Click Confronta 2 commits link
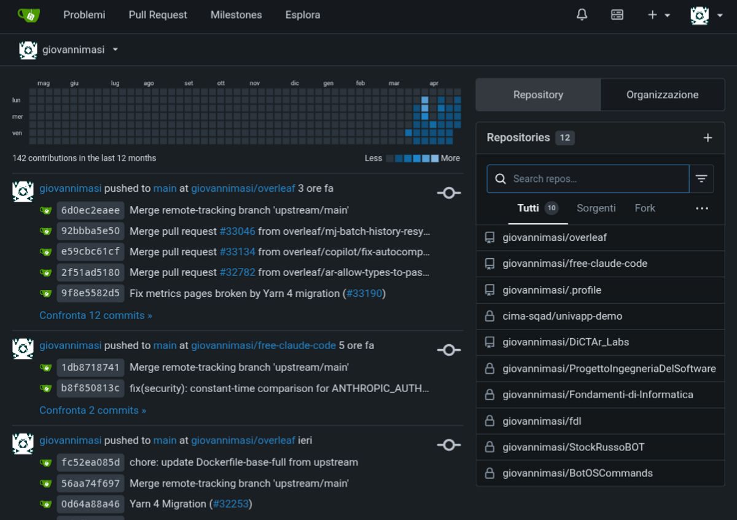This screenshot has height=520, width=737. coord(93,410)
